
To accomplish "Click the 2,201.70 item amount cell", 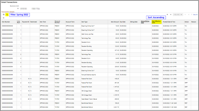I will [x=116, y=107].
